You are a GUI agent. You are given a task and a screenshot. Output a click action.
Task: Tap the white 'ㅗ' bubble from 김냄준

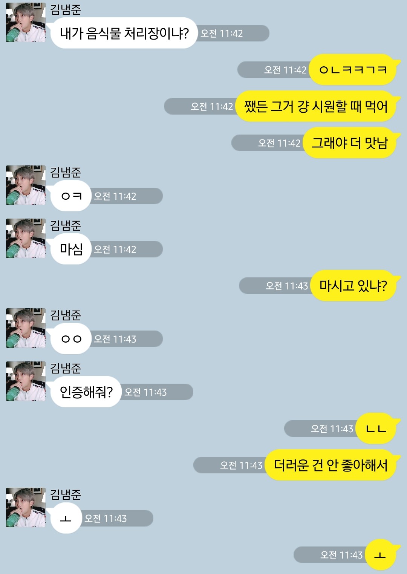pos(66,518)
